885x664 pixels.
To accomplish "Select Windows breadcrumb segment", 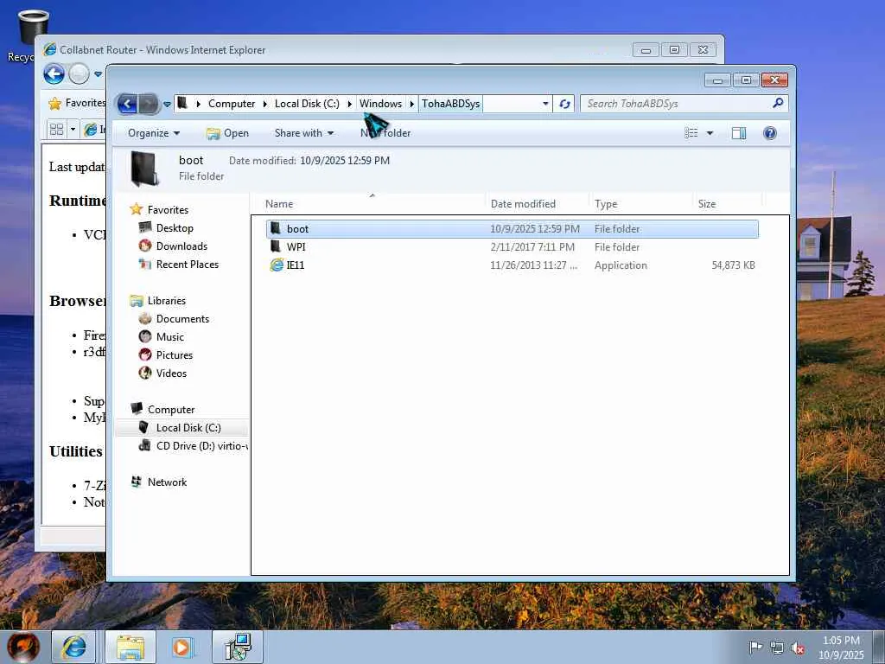I will point(380,104).
